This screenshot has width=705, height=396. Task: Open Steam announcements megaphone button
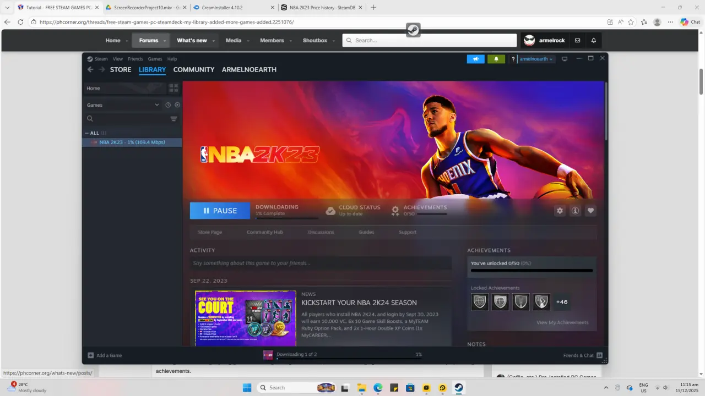[476, 59]
